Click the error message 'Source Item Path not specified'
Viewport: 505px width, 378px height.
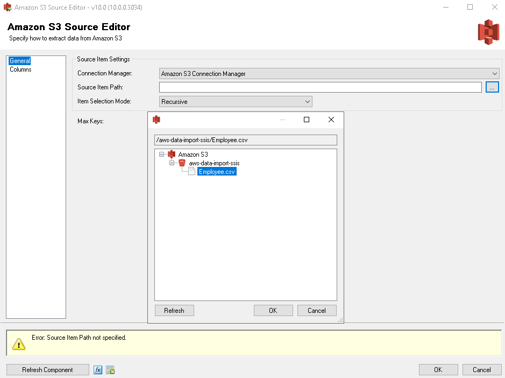click(79, 338)
